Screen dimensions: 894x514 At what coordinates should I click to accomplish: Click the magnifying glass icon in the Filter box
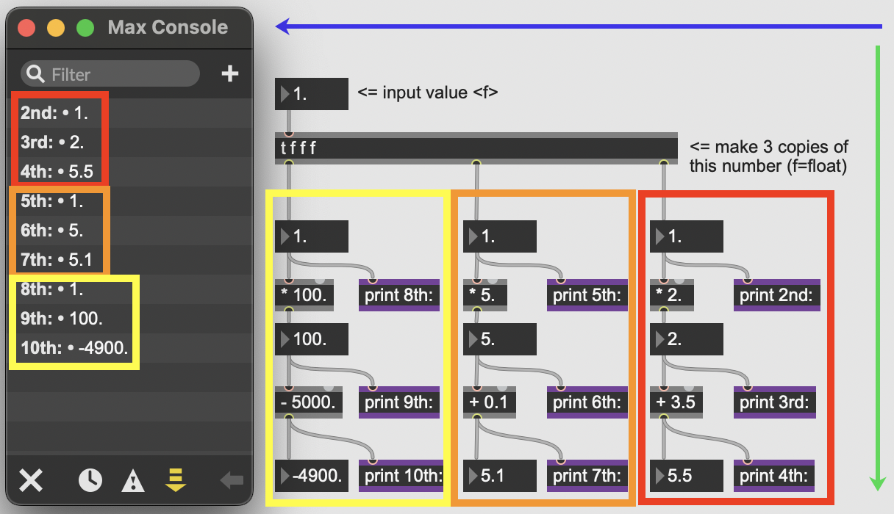[35, 74]
